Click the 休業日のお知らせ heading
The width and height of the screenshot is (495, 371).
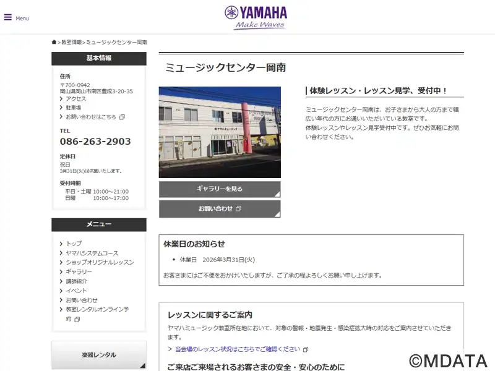(x=194, y=244)
